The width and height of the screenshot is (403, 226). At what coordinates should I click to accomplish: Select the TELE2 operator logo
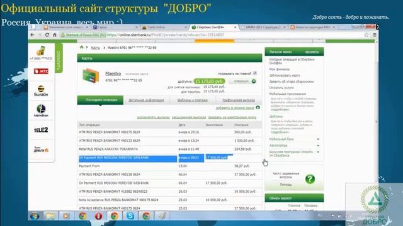pyautogui.click(x=41, y=130)
